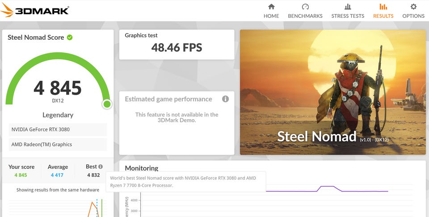The image size is (429, 217).
Task: Click the green validation checkmark icon
Action: tap(70, 38)
